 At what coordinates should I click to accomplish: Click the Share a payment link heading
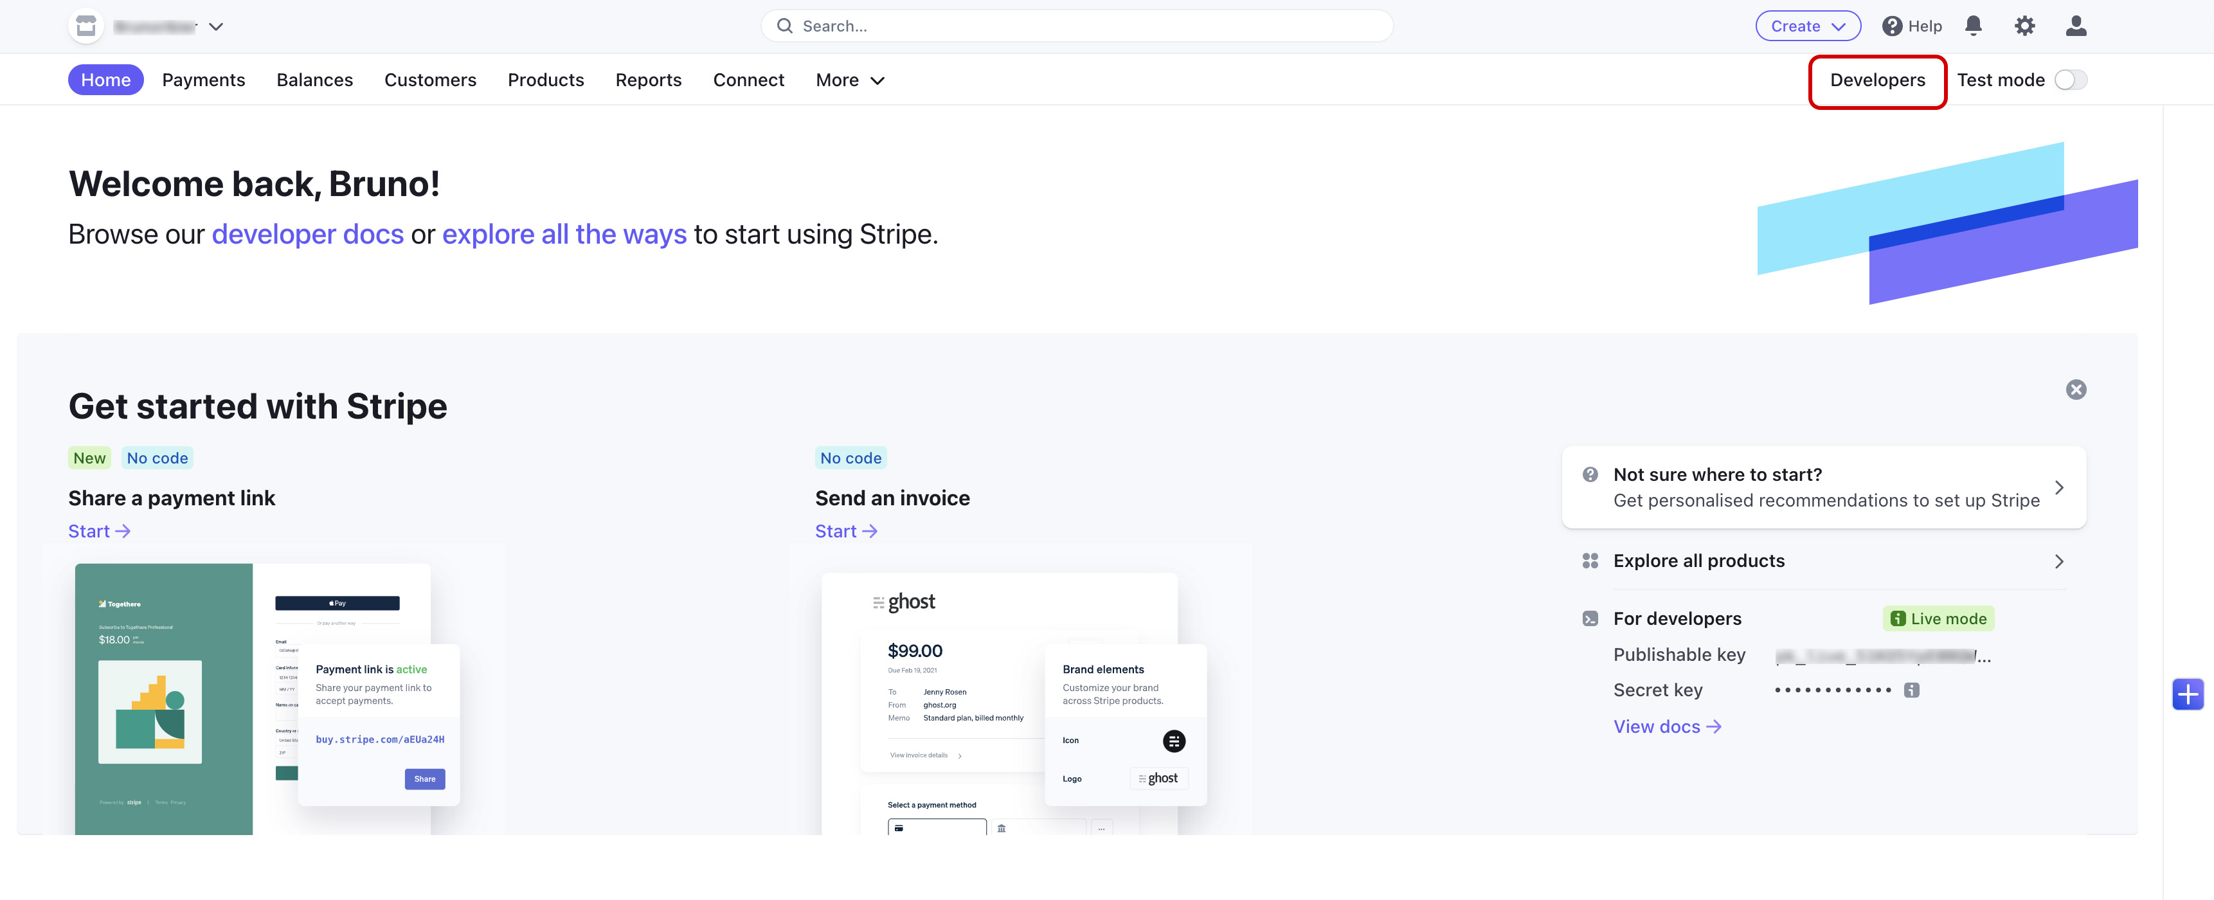point(172,499)
